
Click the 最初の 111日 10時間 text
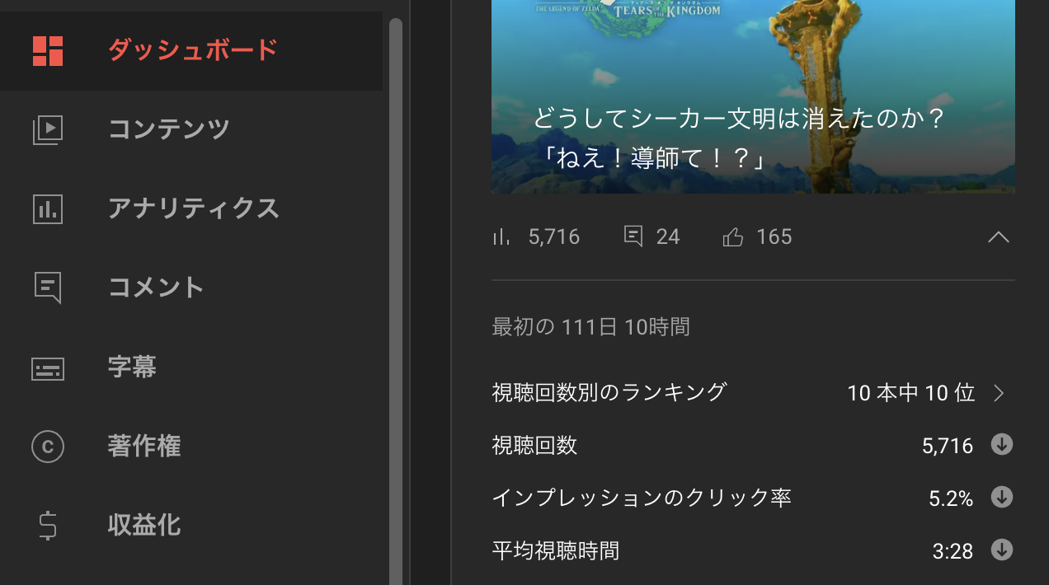pos(590,327)
